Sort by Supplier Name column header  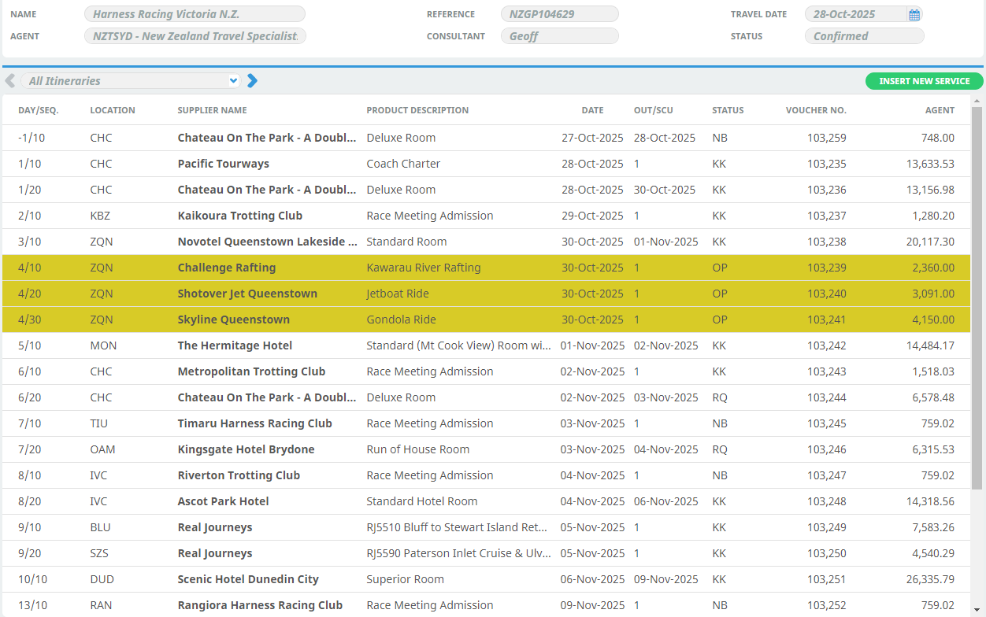point(213,110)
